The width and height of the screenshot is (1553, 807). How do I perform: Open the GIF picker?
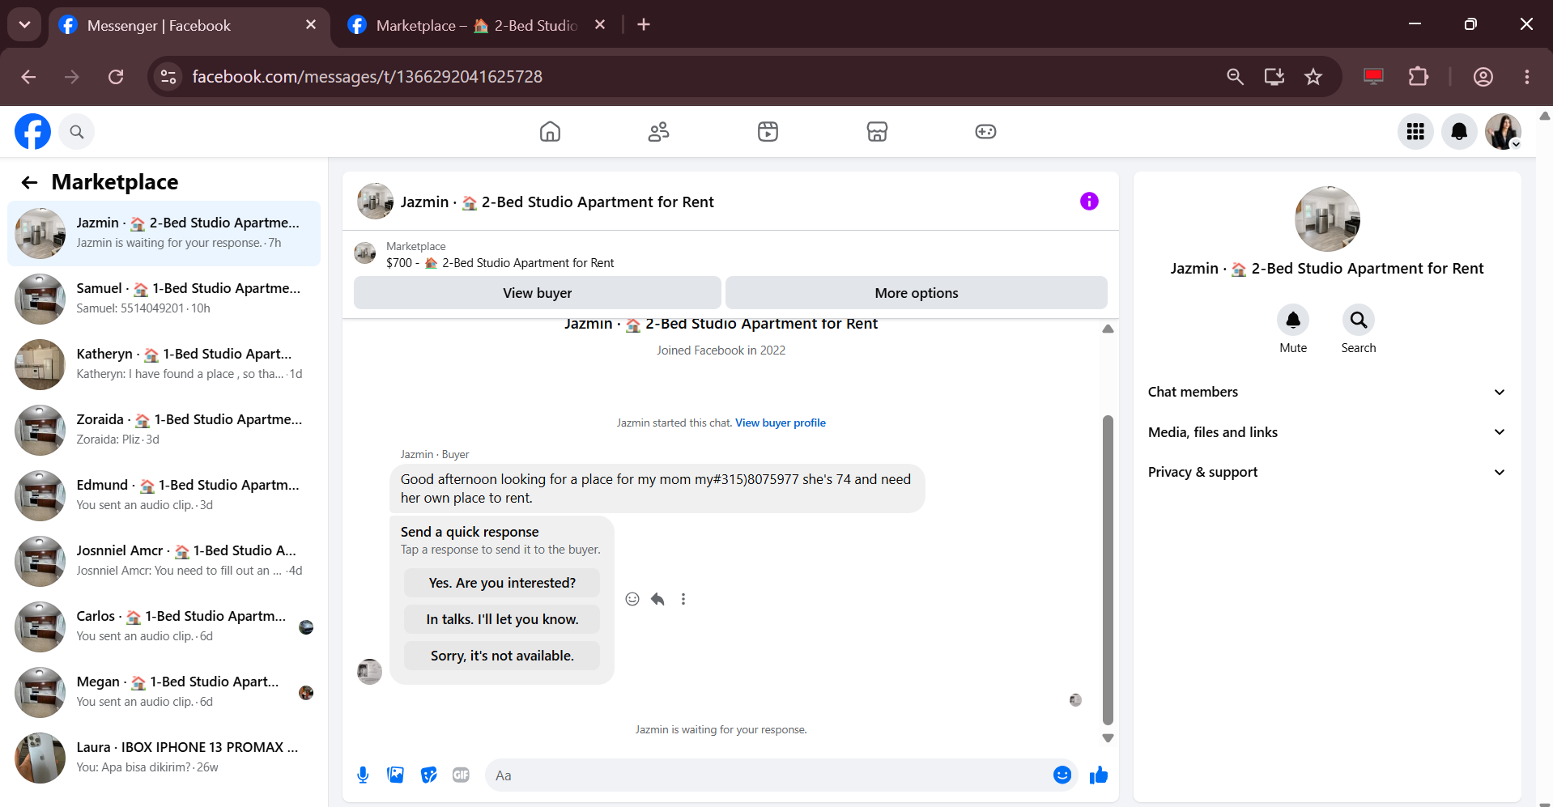click(462, 775)
